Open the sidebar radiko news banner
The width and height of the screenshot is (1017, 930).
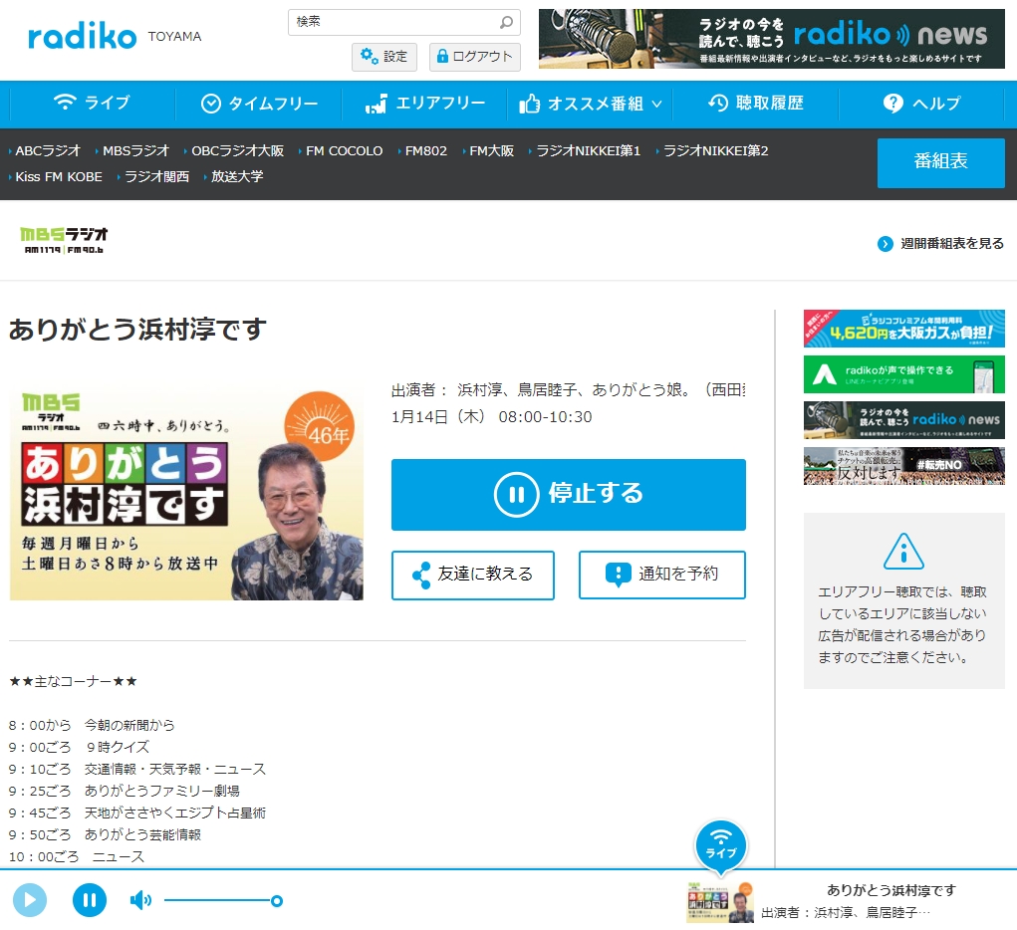tap(903, 419)
